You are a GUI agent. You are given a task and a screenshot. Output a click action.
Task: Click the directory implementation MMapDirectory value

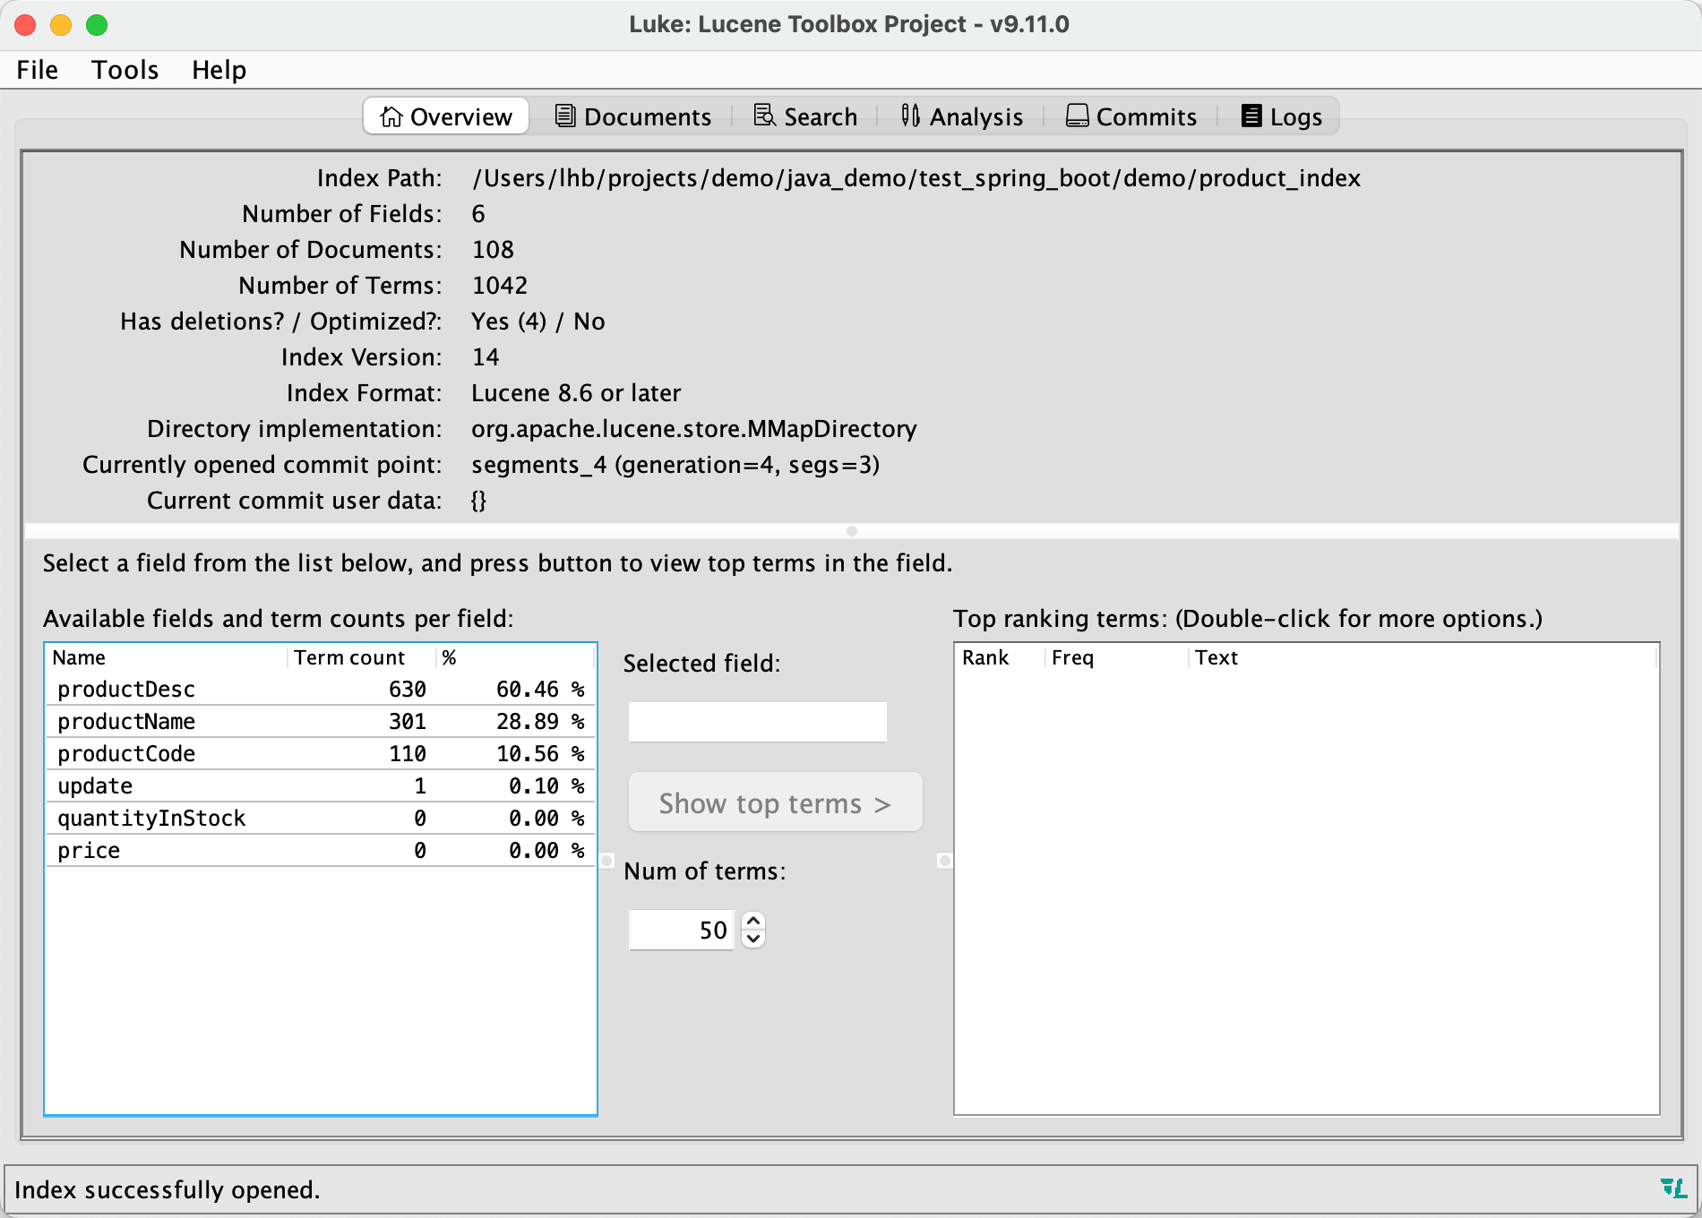(694, 429)
